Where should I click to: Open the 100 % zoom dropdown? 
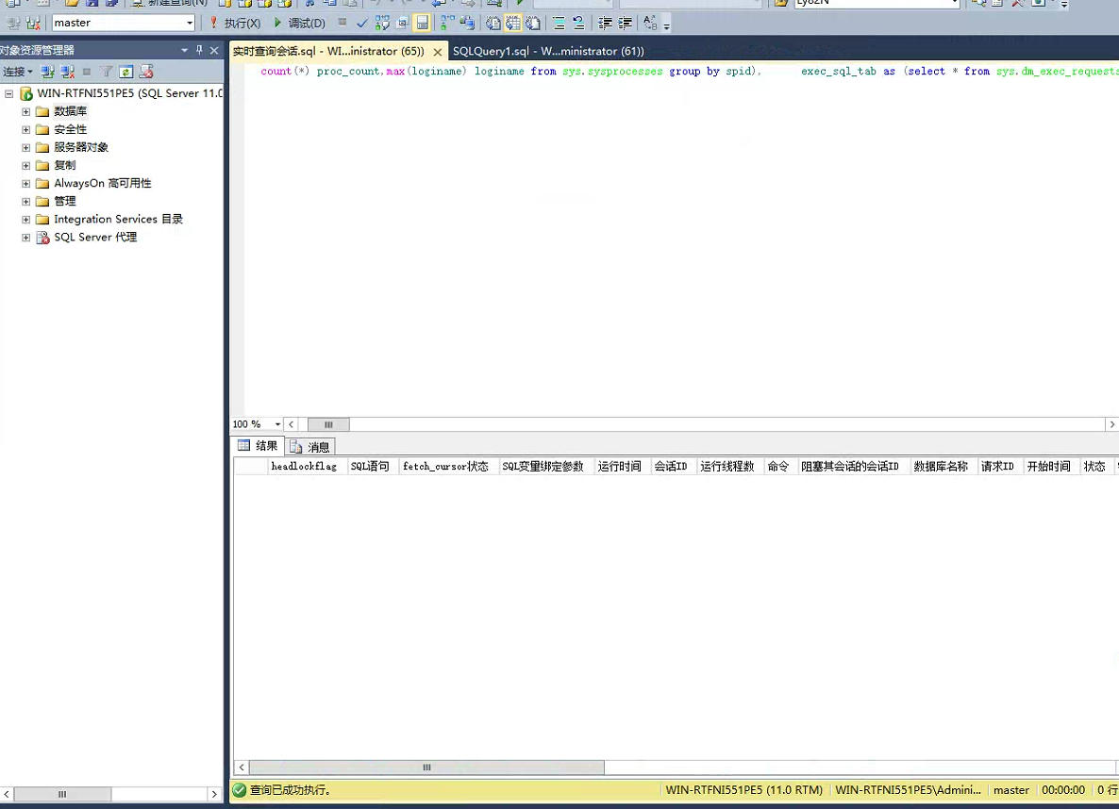276,425
